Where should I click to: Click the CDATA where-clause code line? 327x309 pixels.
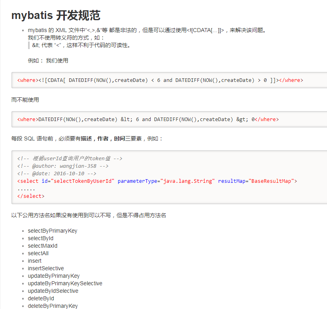click(x=160, y=80)
